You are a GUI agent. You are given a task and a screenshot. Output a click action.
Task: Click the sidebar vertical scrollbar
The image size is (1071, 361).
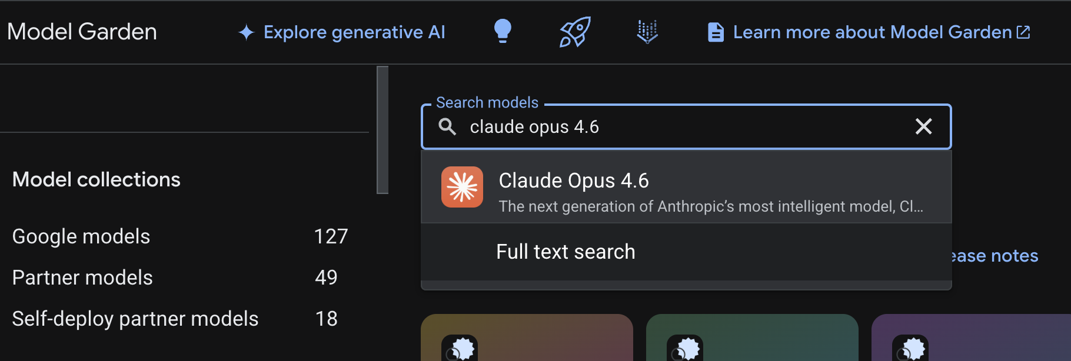point(382,130)
